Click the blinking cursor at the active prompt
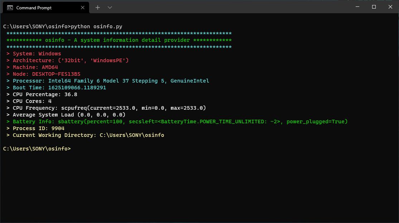 tap(74, 149)
